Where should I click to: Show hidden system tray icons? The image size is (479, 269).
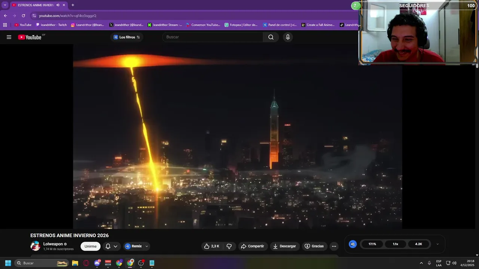point(421,263)
